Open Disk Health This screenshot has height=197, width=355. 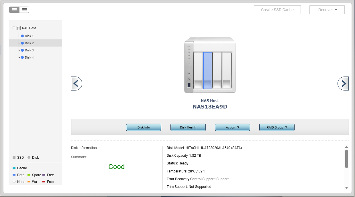point(188,127)
